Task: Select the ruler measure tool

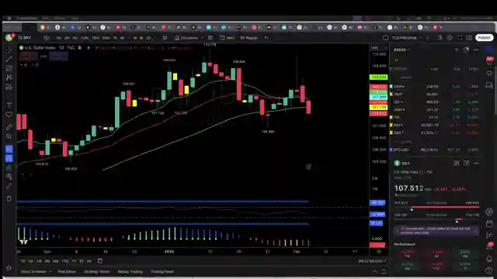Action: click(9, 127)
